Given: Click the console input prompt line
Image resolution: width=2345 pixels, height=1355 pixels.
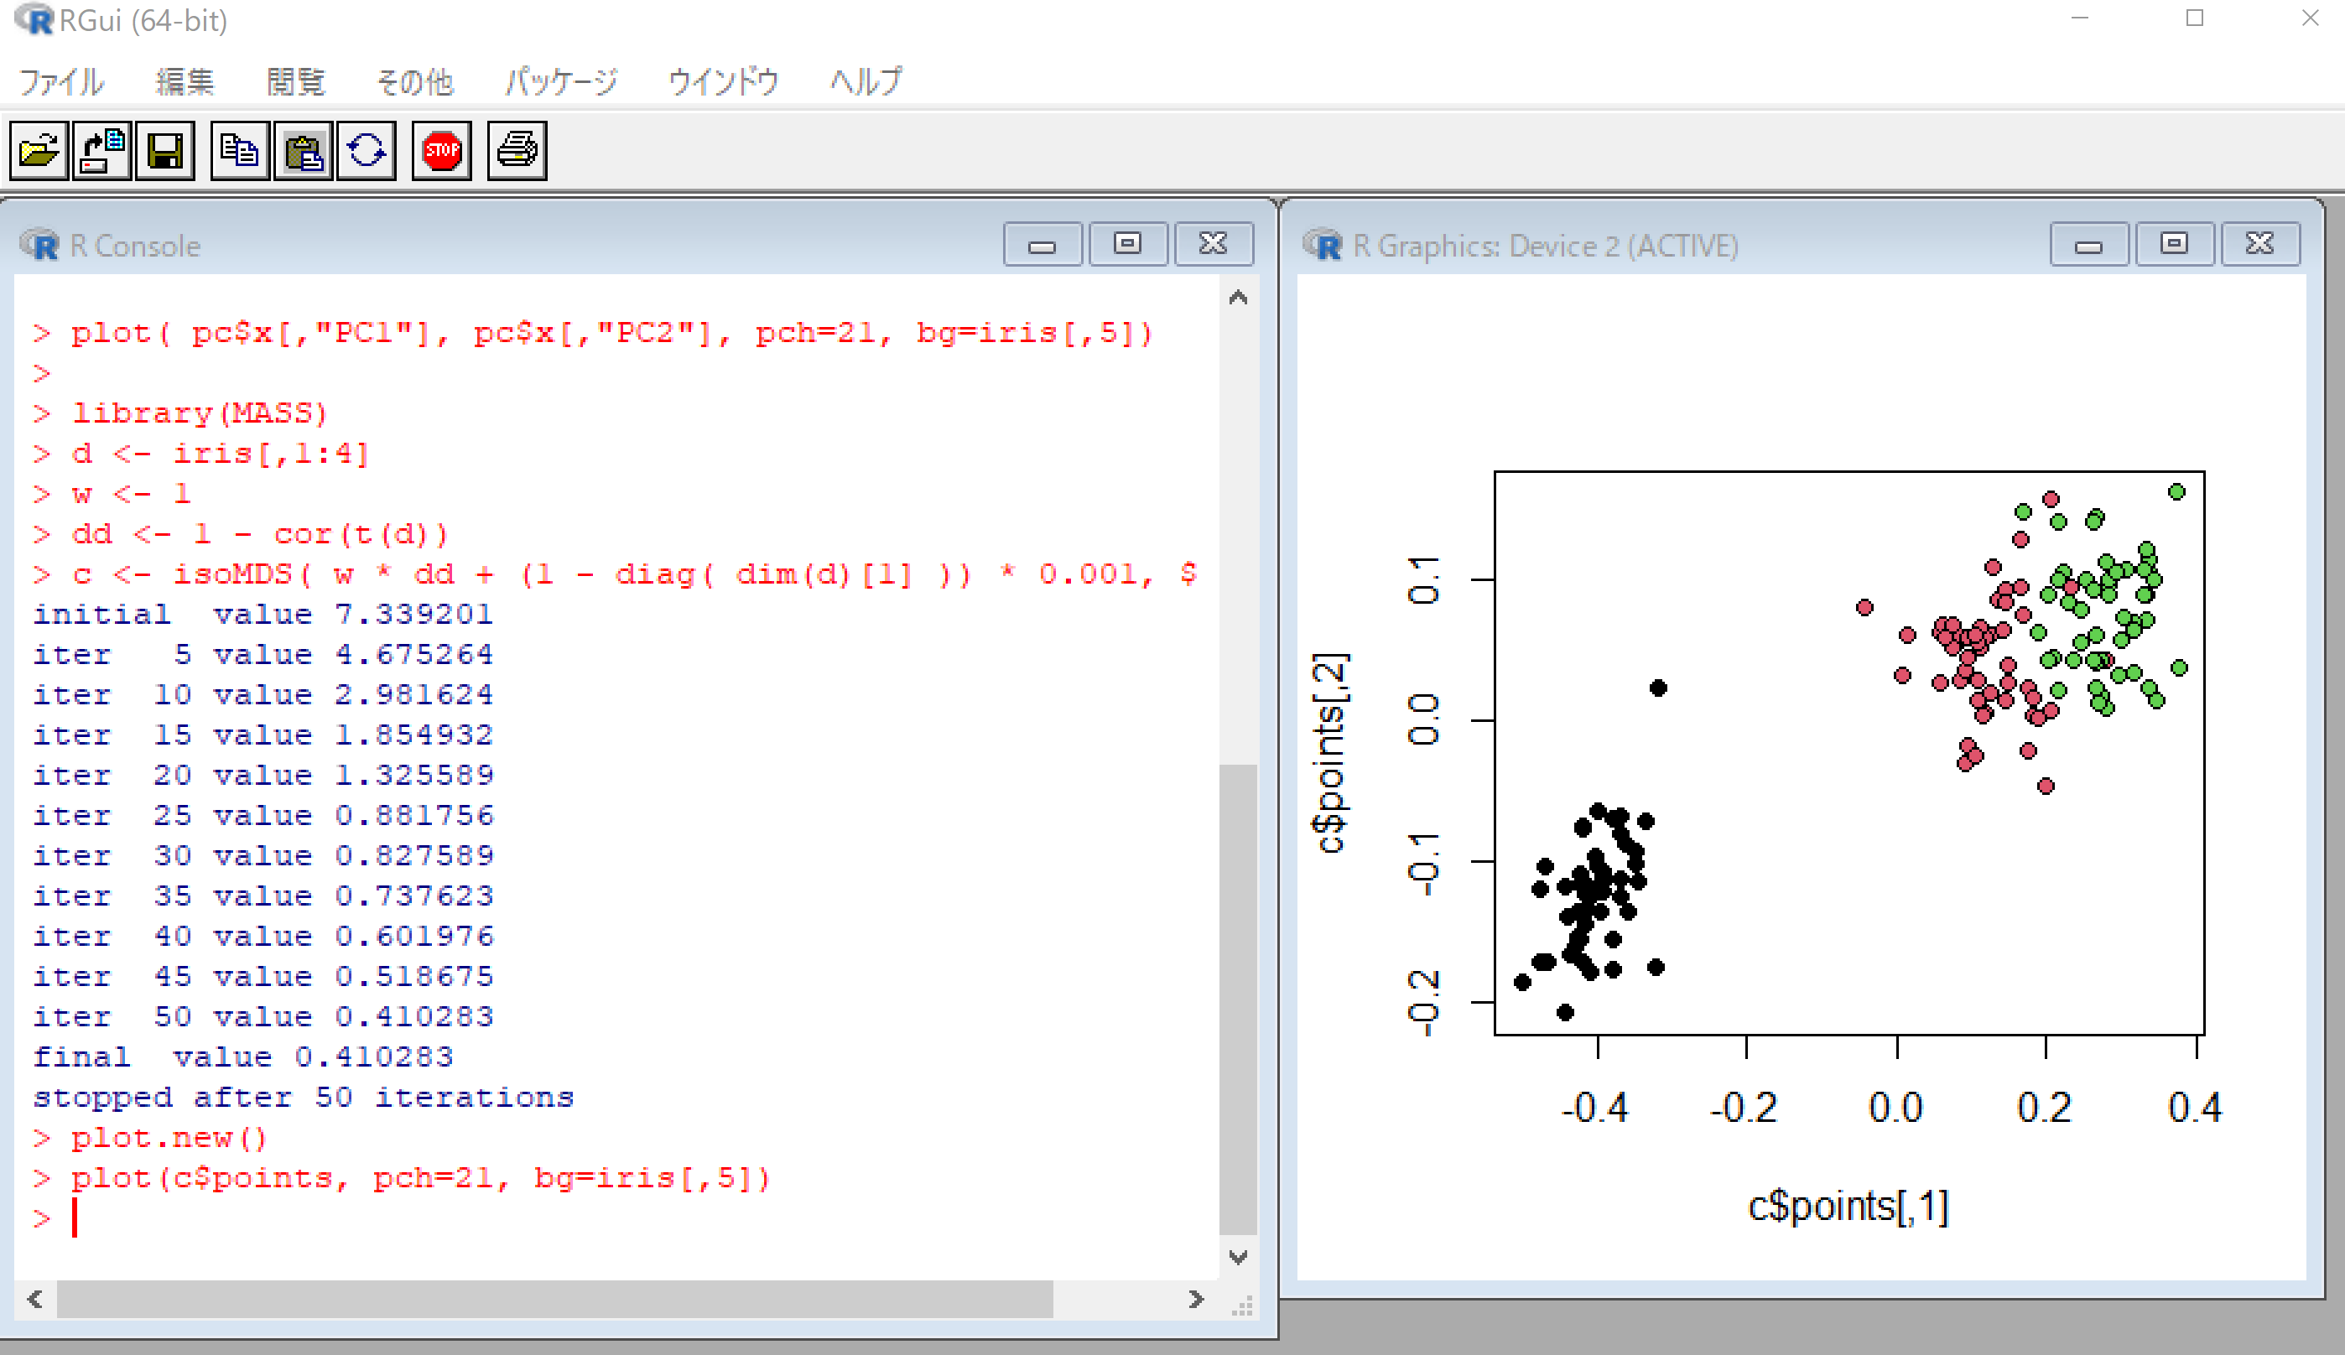Looking at the screenshot, I should pos(616,1219).
